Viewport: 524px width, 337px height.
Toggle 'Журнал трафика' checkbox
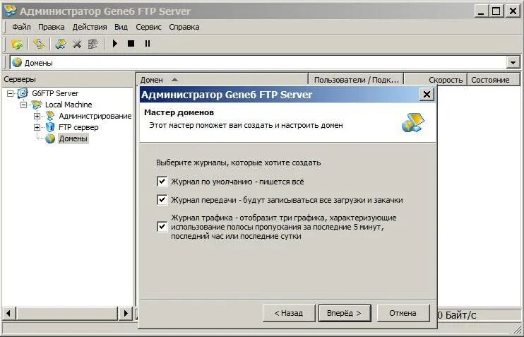tap(162, 227)
